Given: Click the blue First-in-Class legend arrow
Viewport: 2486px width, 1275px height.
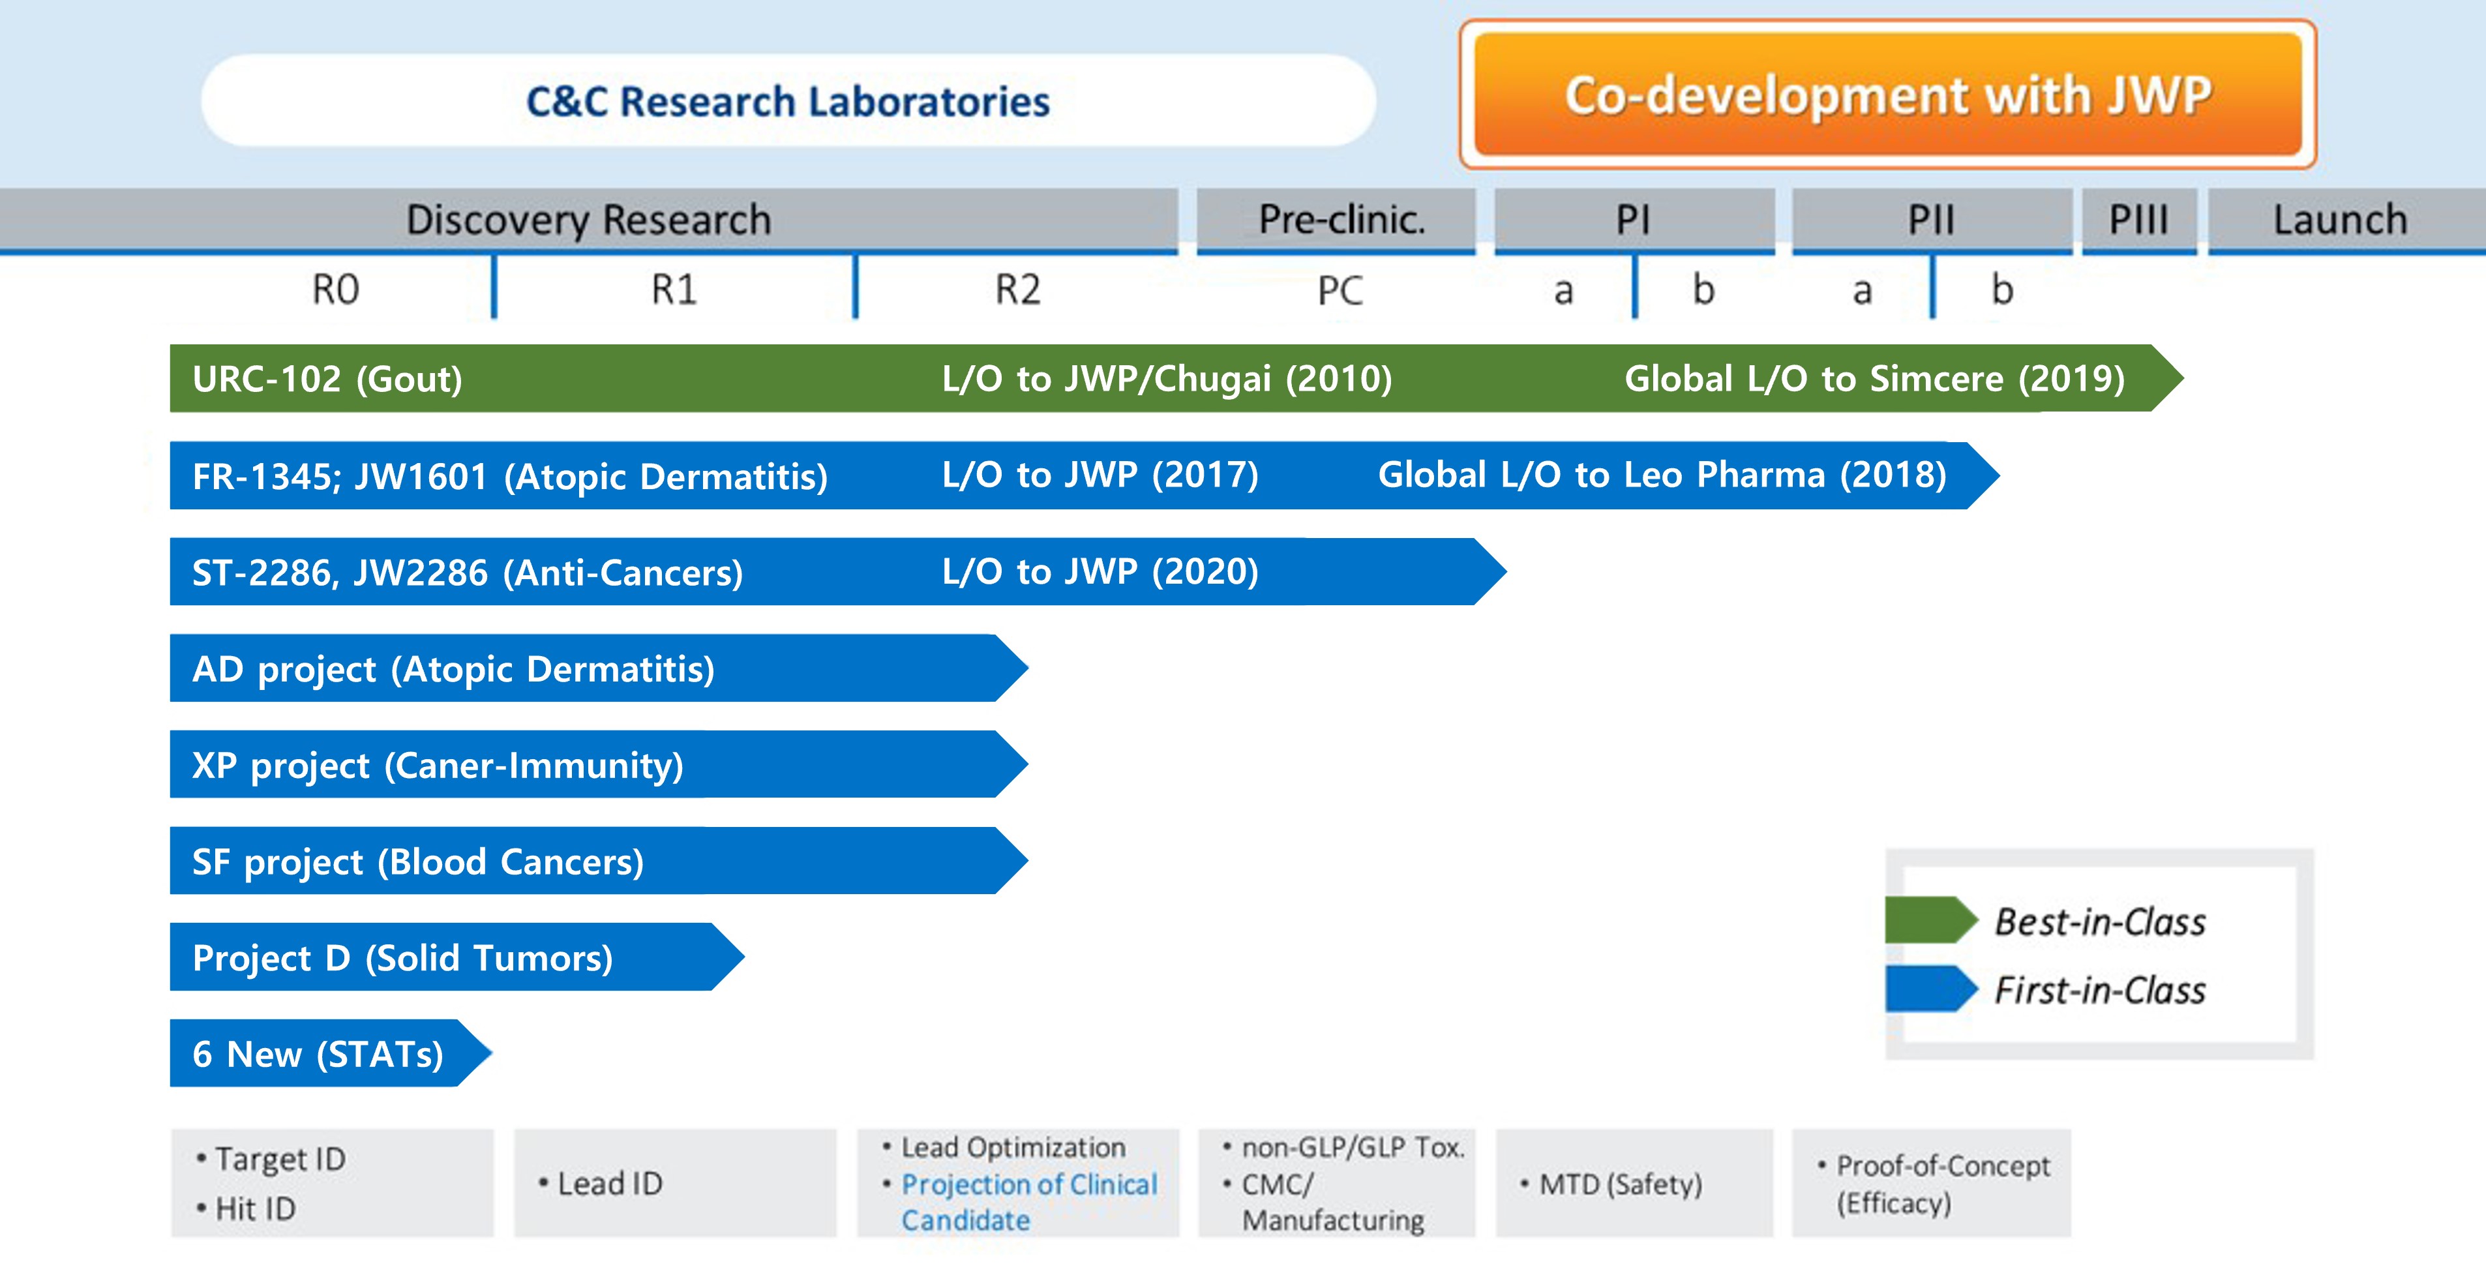Looking at the screenshot, I should 1932,988.
